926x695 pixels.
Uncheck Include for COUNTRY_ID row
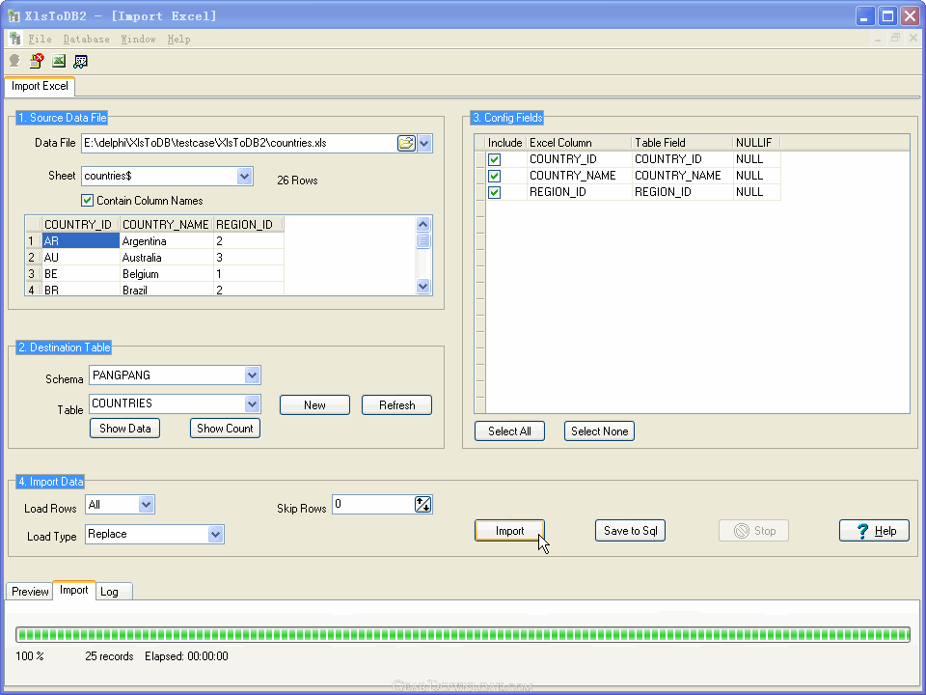pyautogui.click(x=494, y=159)
